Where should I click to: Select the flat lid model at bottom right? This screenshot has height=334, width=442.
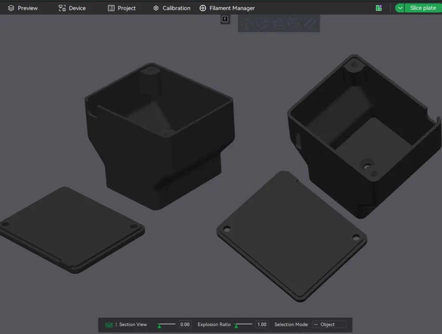coord(292,236)
